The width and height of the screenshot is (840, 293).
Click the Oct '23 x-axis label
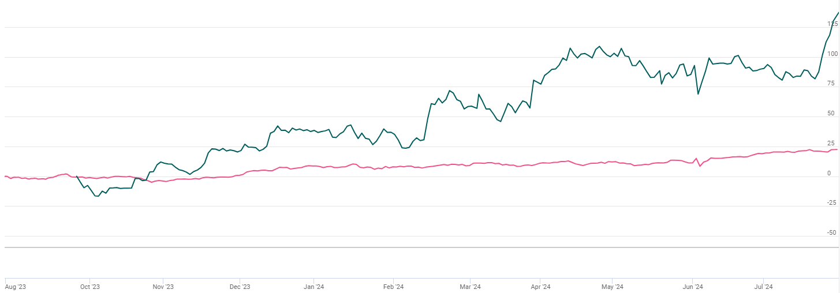point(90,287)
